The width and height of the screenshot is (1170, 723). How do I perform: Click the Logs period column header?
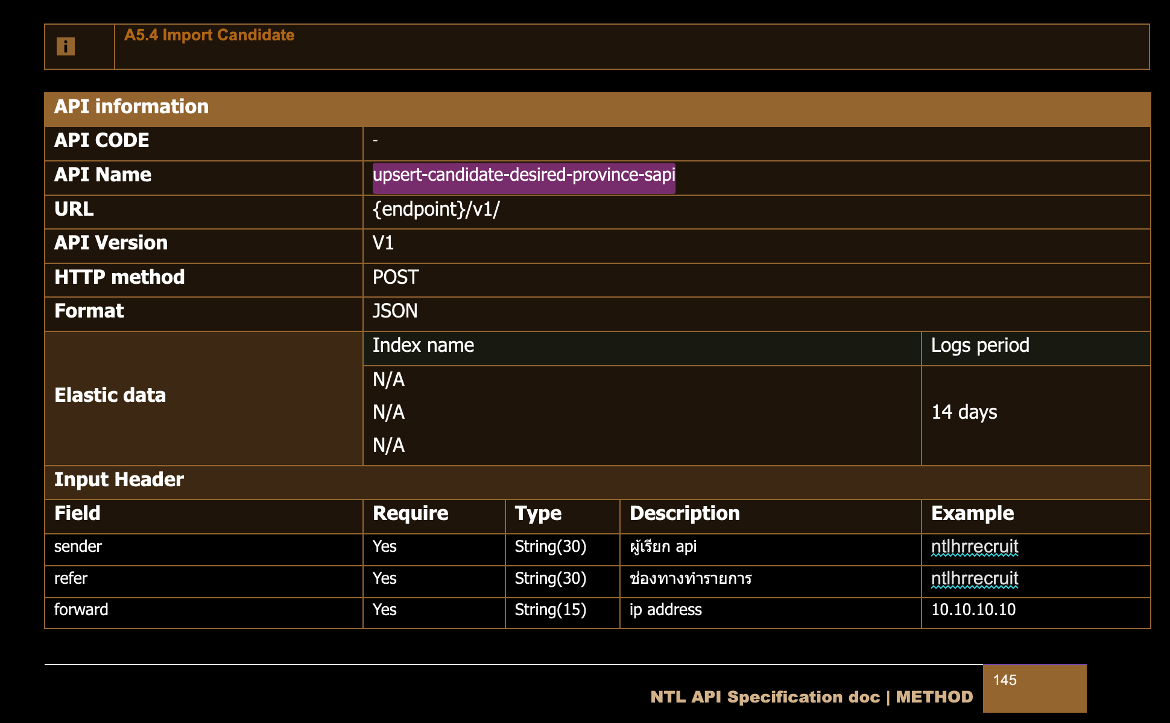(979, 346)
